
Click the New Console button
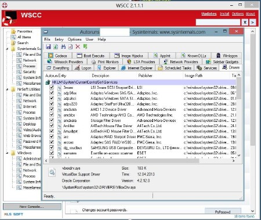[32, 207]
